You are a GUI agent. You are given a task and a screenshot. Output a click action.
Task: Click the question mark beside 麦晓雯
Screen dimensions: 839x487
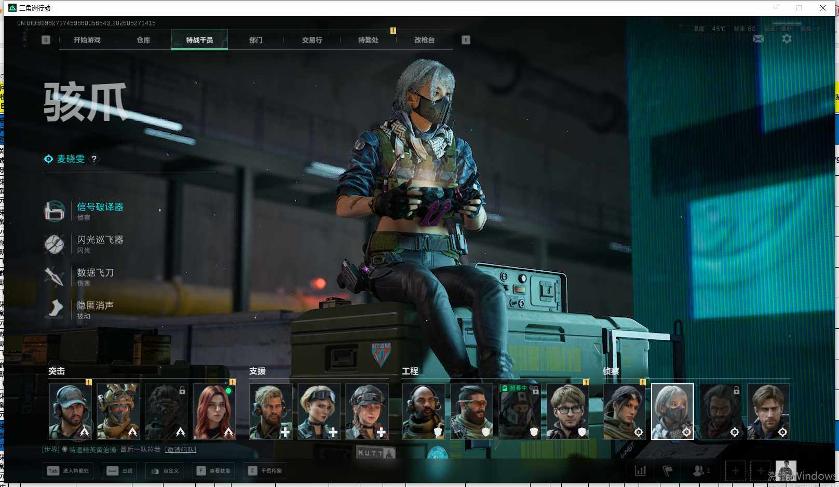[x=94, y=159]
